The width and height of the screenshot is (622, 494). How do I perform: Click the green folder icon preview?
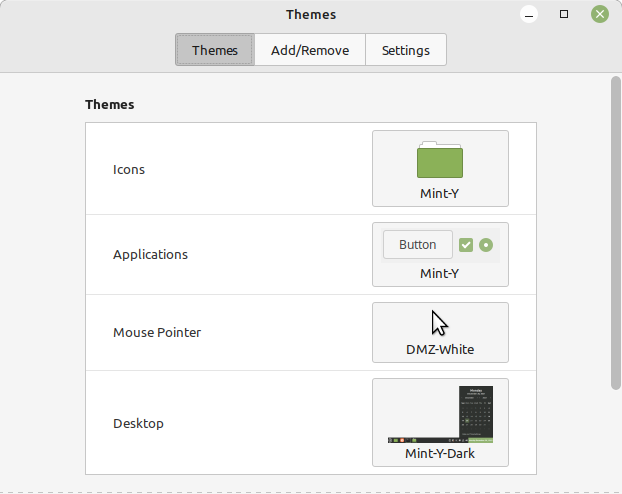pyautogui.click(x=439, y=159)
